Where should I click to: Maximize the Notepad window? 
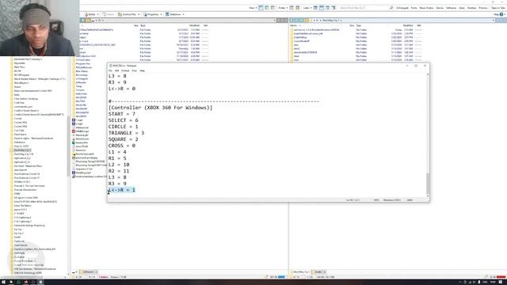(x=416, y=66)
